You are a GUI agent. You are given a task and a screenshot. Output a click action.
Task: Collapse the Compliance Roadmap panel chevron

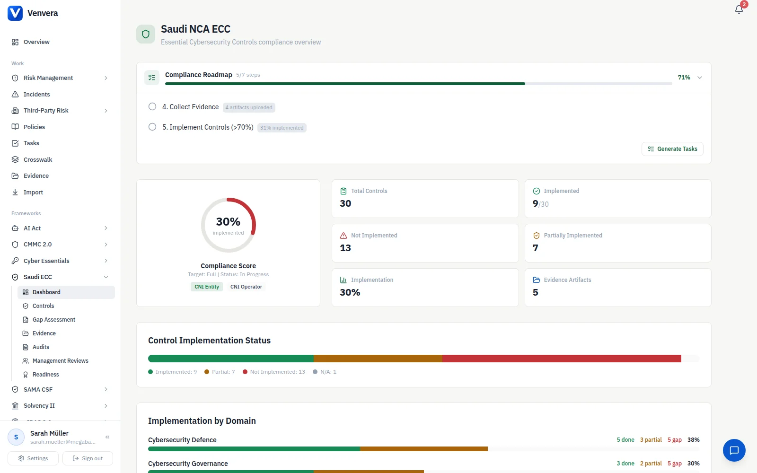(700, 78)
